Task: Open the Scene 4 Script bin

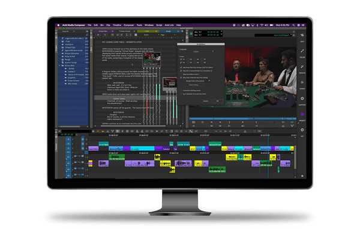Action: 70,63
